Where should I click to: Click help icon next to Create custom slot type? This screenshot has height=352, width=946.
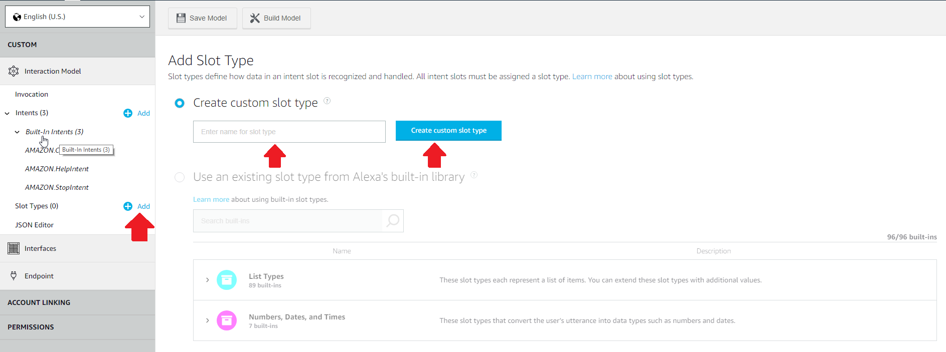(x=327, y=101)
